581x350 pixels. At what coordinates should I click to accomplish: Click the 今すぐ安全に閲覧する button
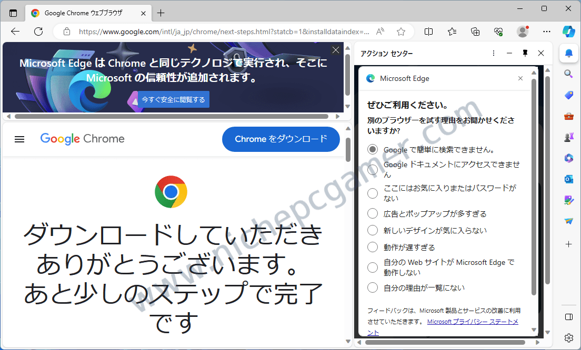point(174,99)
